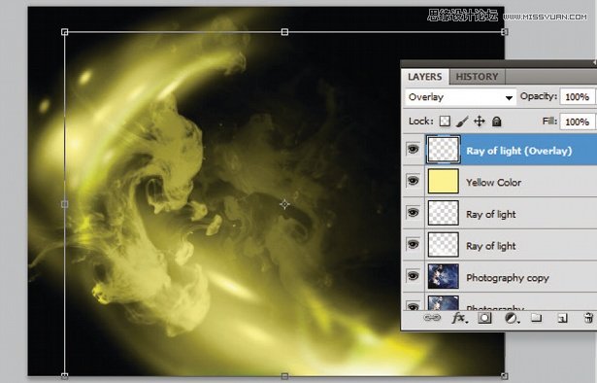Click the create new layer icon

(x=562, y=318)
